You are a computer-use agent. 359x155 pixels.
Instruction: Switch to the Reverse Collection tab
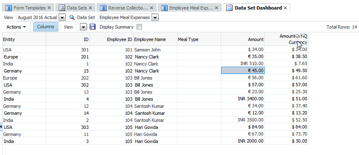click(127, 8)
